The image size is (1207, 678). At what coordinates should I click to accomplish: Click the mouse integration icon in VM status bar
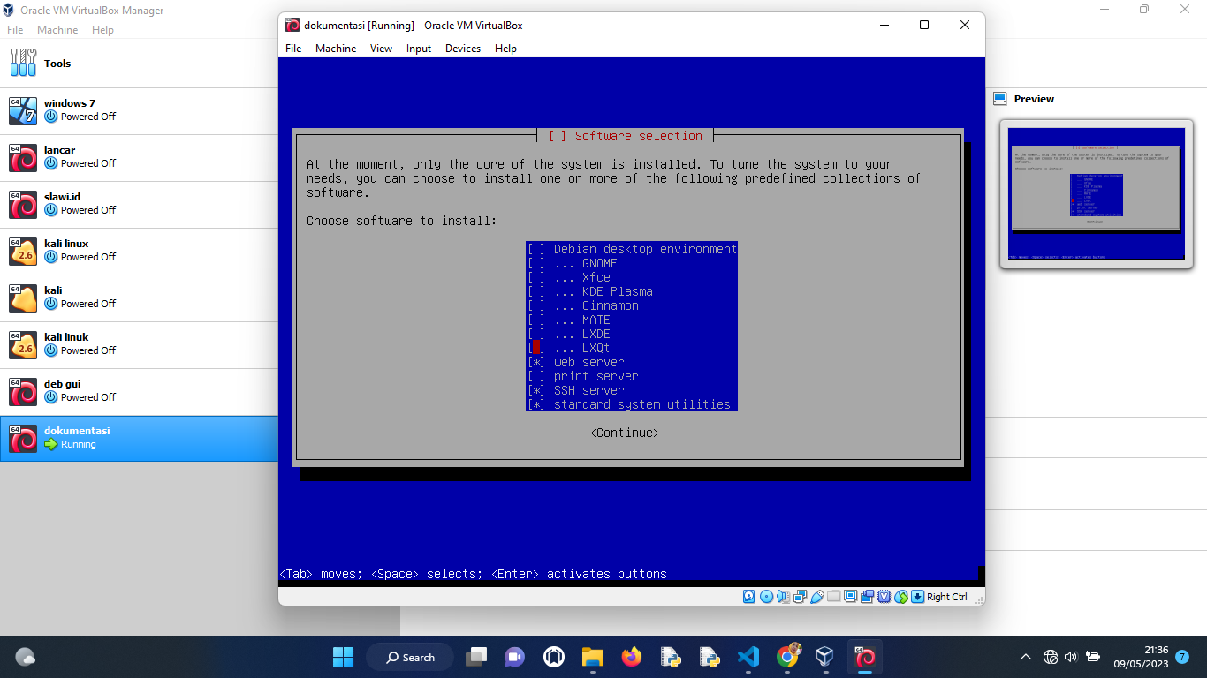coord(901,597)
